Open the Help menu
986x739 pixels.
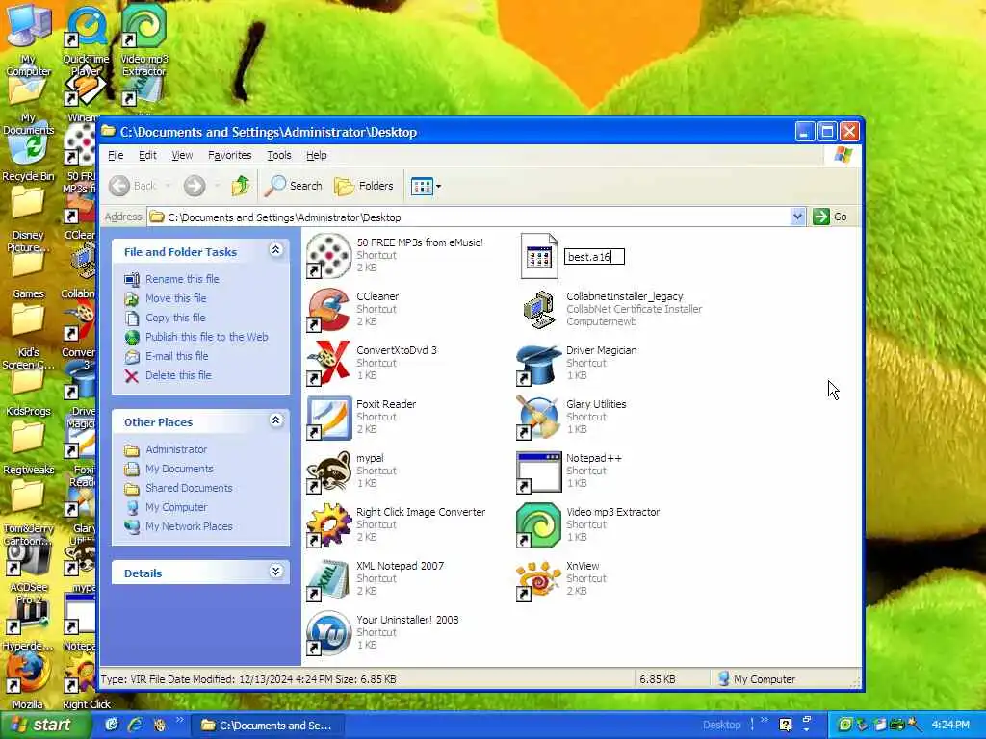[x=316, y=155]
